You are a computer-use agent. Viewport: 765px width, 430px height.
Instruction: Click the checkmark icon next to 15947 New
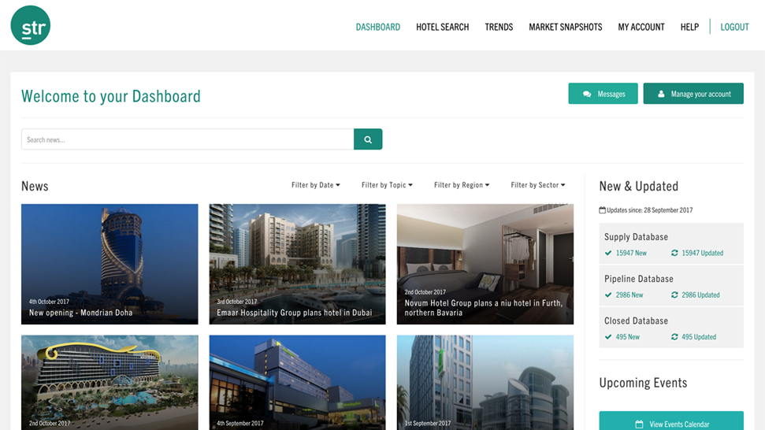tap(608, 253)
